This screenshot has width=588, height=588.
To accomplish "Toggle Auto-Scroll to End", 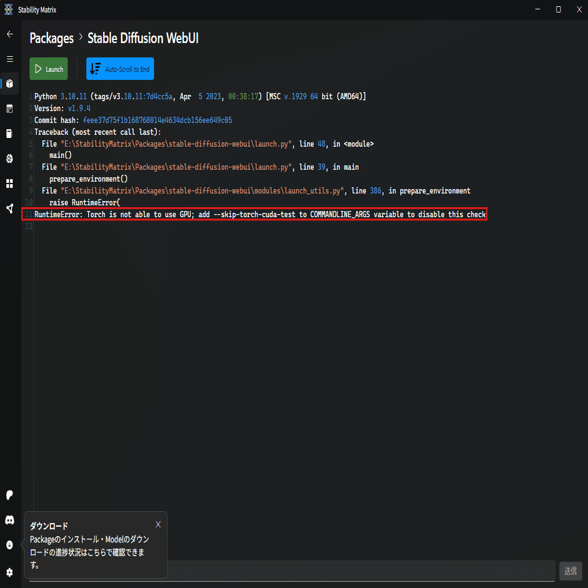I will pos(120,69).
